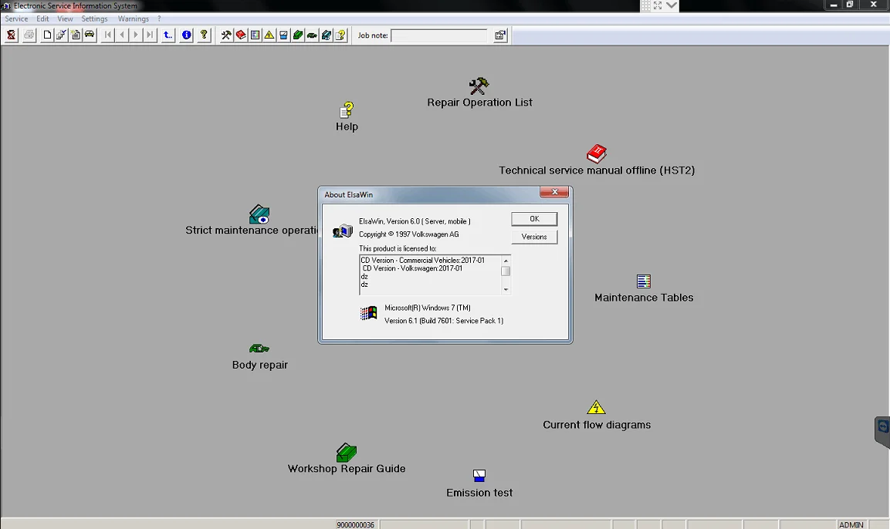Click the license list scrollbar thumb
890x529 pixels.
[506, 271]
